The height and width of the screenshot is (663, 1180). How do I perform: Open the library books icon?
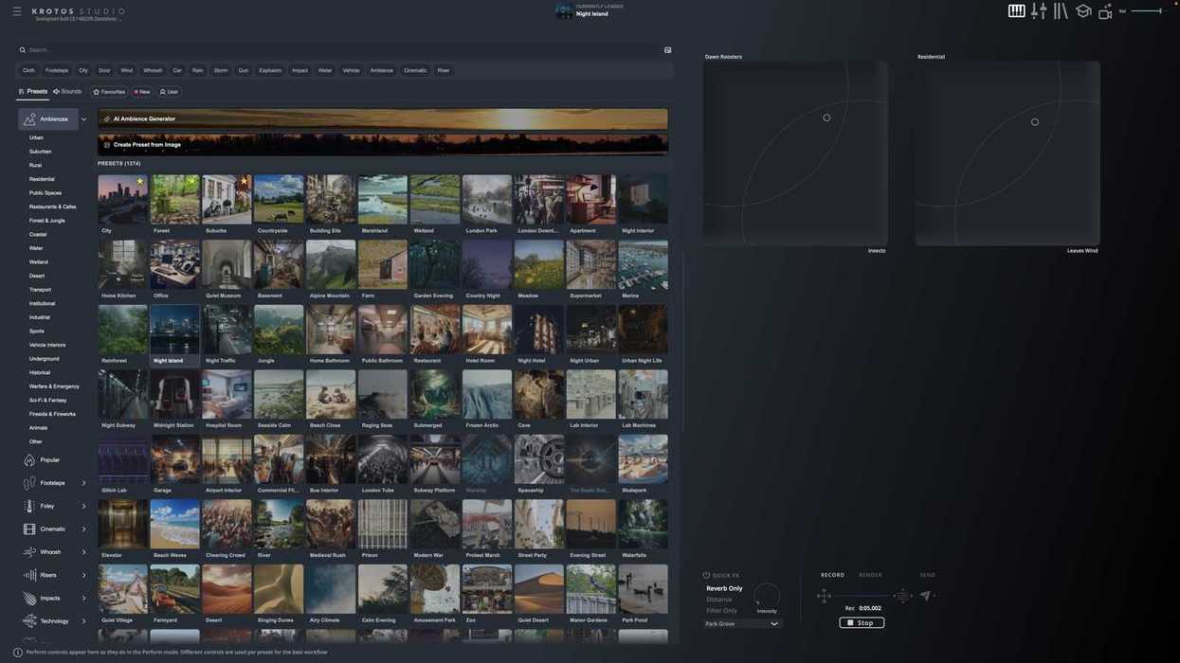pos(1061,11)
